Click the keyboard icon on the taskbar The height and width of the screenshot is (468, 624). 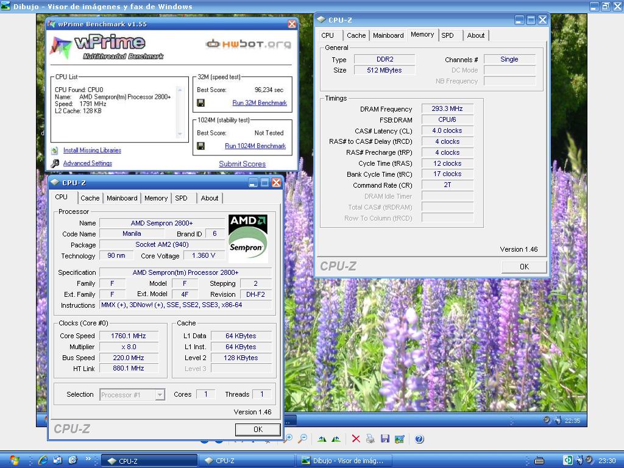tap(539, 461)
